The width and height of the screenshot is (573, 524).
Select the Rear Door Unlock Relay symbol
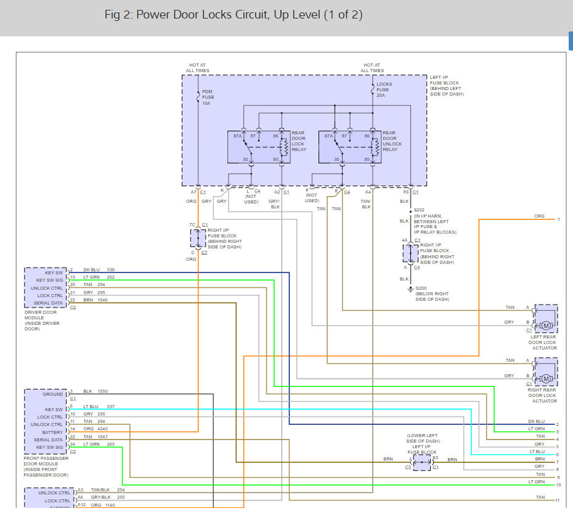tap(349, 146)
